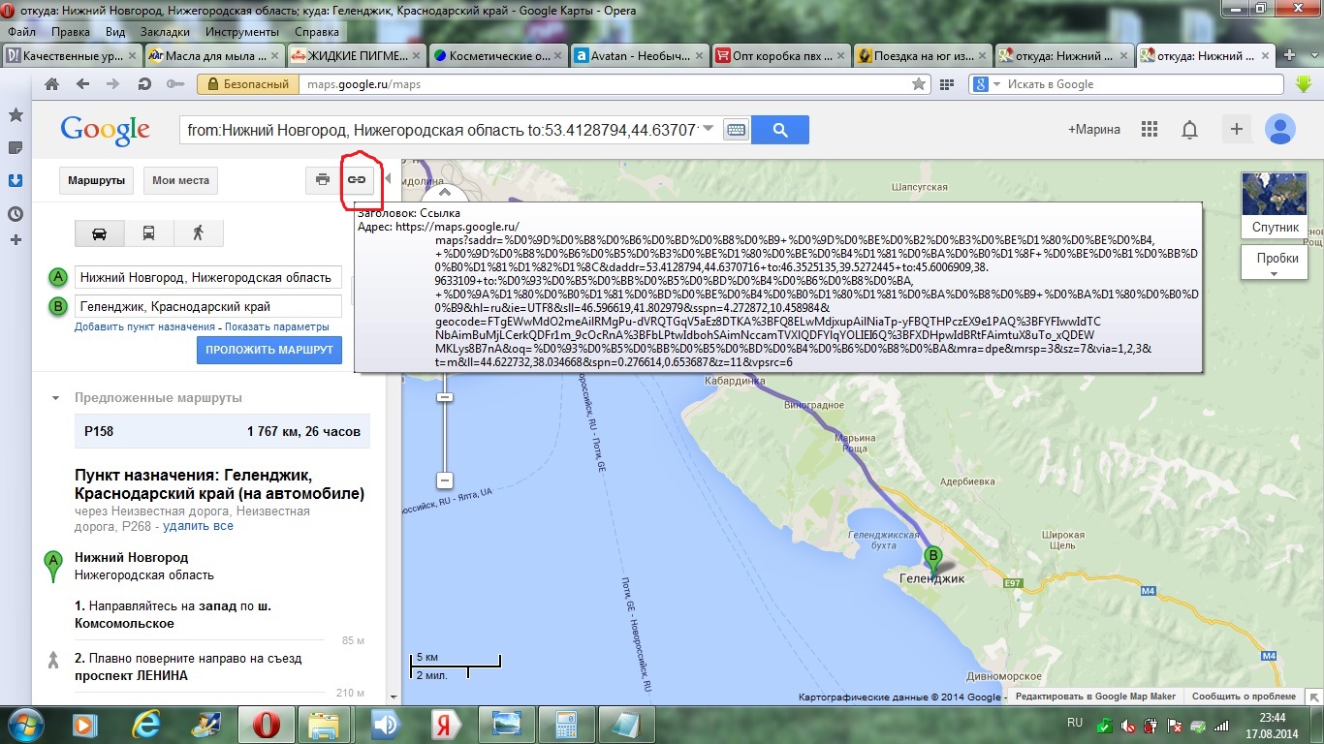Open the Инструменты menu

click(242, 31)
